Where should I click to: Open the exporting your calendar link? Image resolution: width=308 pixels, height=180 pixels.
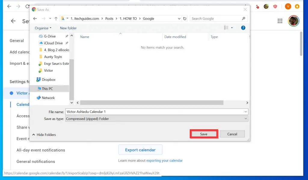click(x=164, y=160)
